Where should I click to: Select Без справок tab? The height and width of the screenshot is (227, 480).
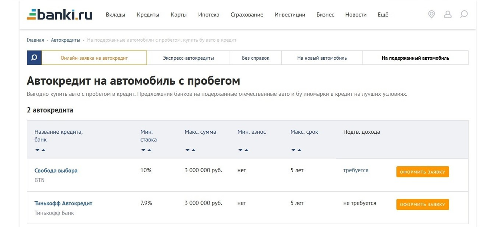[256, 58]
